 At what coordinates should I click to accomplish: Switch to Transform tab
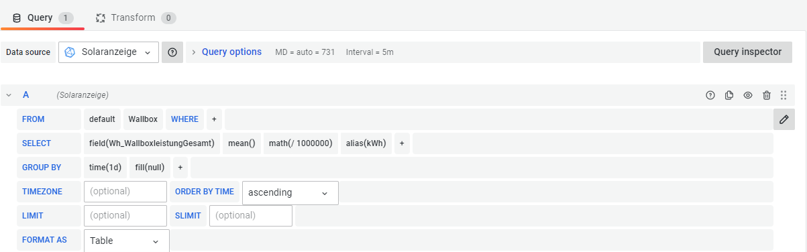point(136,17)
